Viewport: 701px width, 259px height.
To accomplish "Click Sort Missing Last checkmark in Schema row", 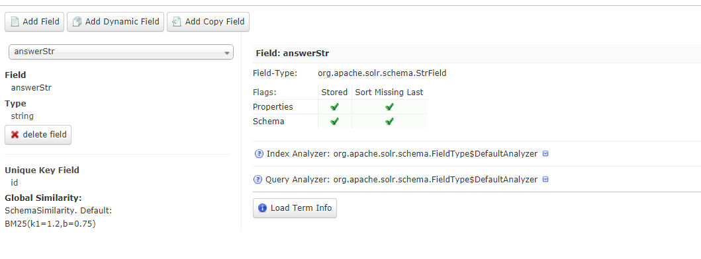I will (389, 121).
